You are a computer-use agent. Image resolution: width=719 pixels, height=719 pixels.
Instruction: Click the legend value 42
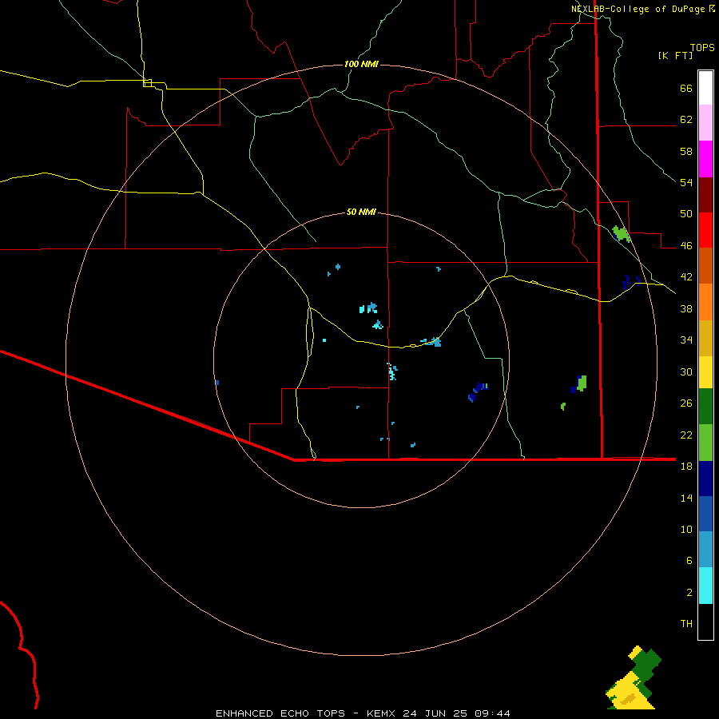coord(686,276)
